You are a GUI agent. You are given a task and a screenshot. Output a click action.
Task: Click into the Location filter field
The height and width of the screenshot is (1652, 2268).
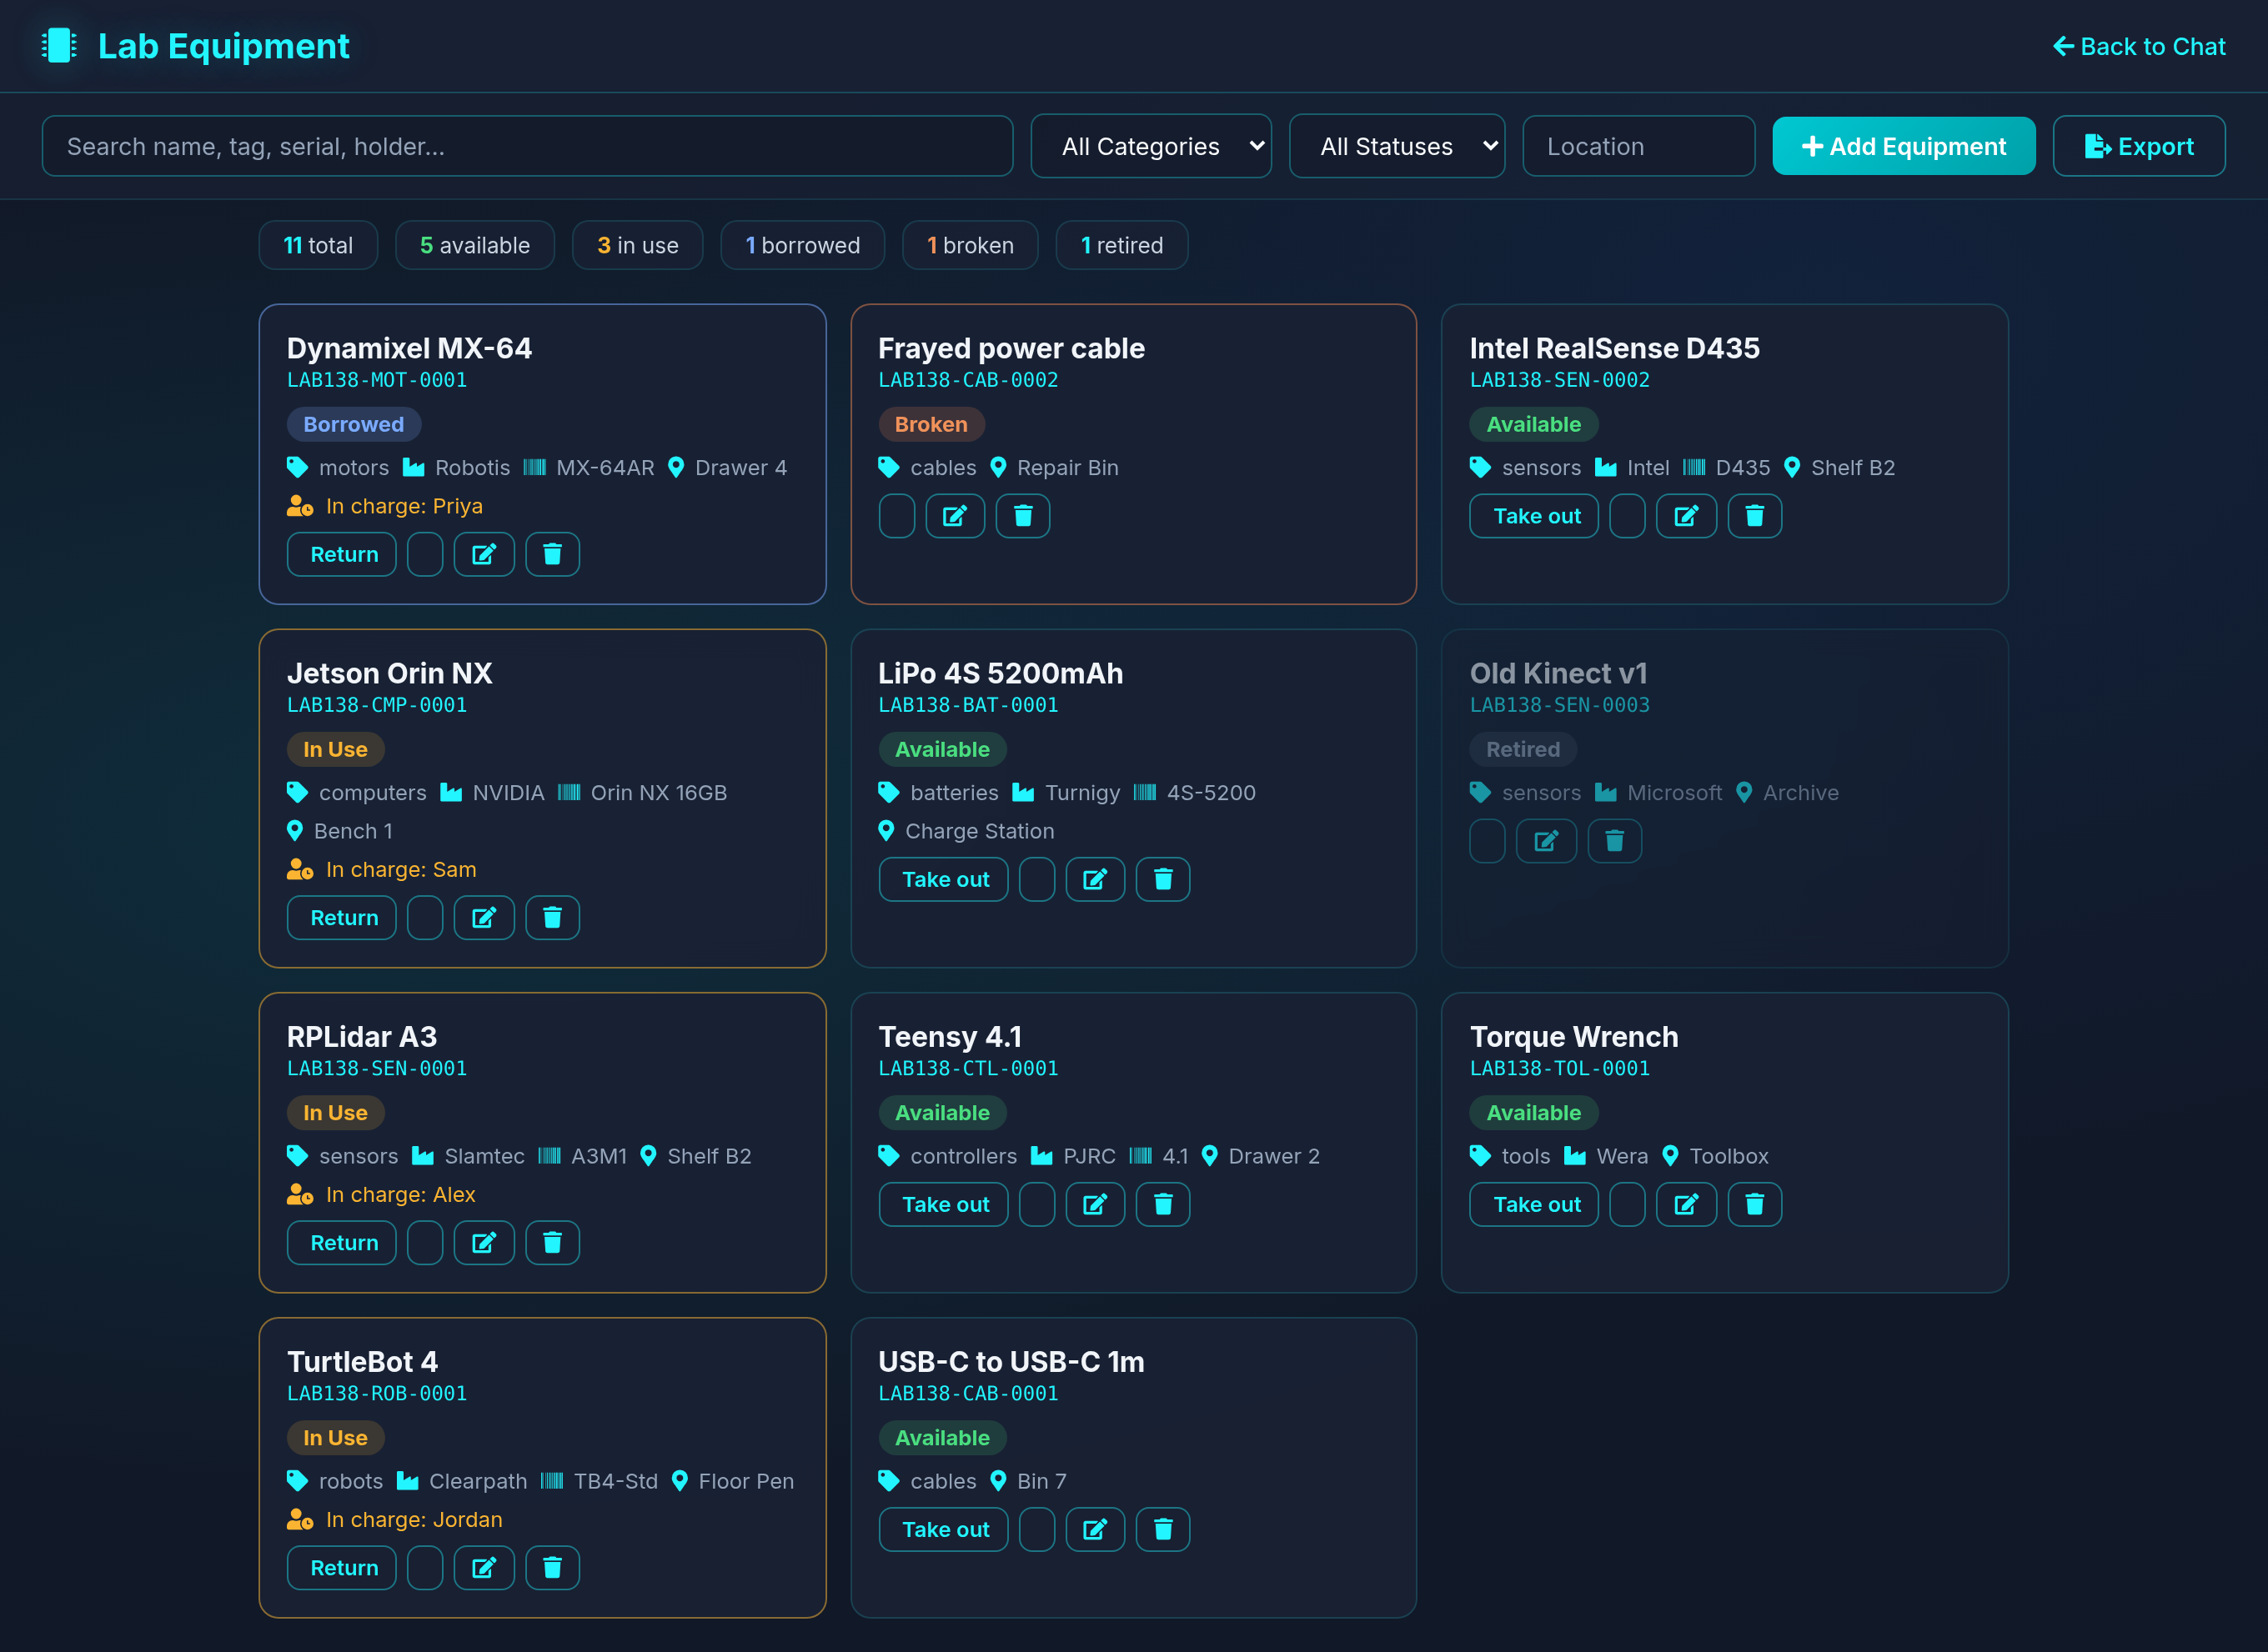tap(1638, 146)
